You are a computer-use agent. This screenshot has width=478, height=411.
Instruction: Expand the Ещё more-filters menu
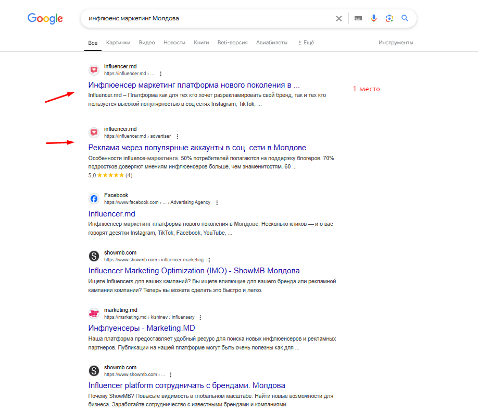coord(306,43)
